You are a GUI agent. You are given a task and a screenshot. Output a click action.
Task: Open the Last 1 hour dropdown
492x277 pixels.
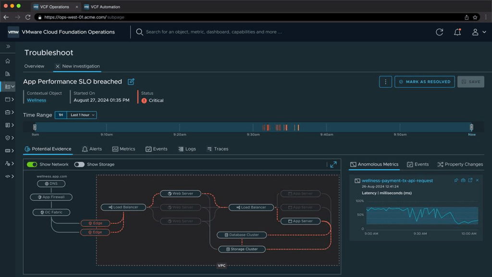click(x=82, y=115)
